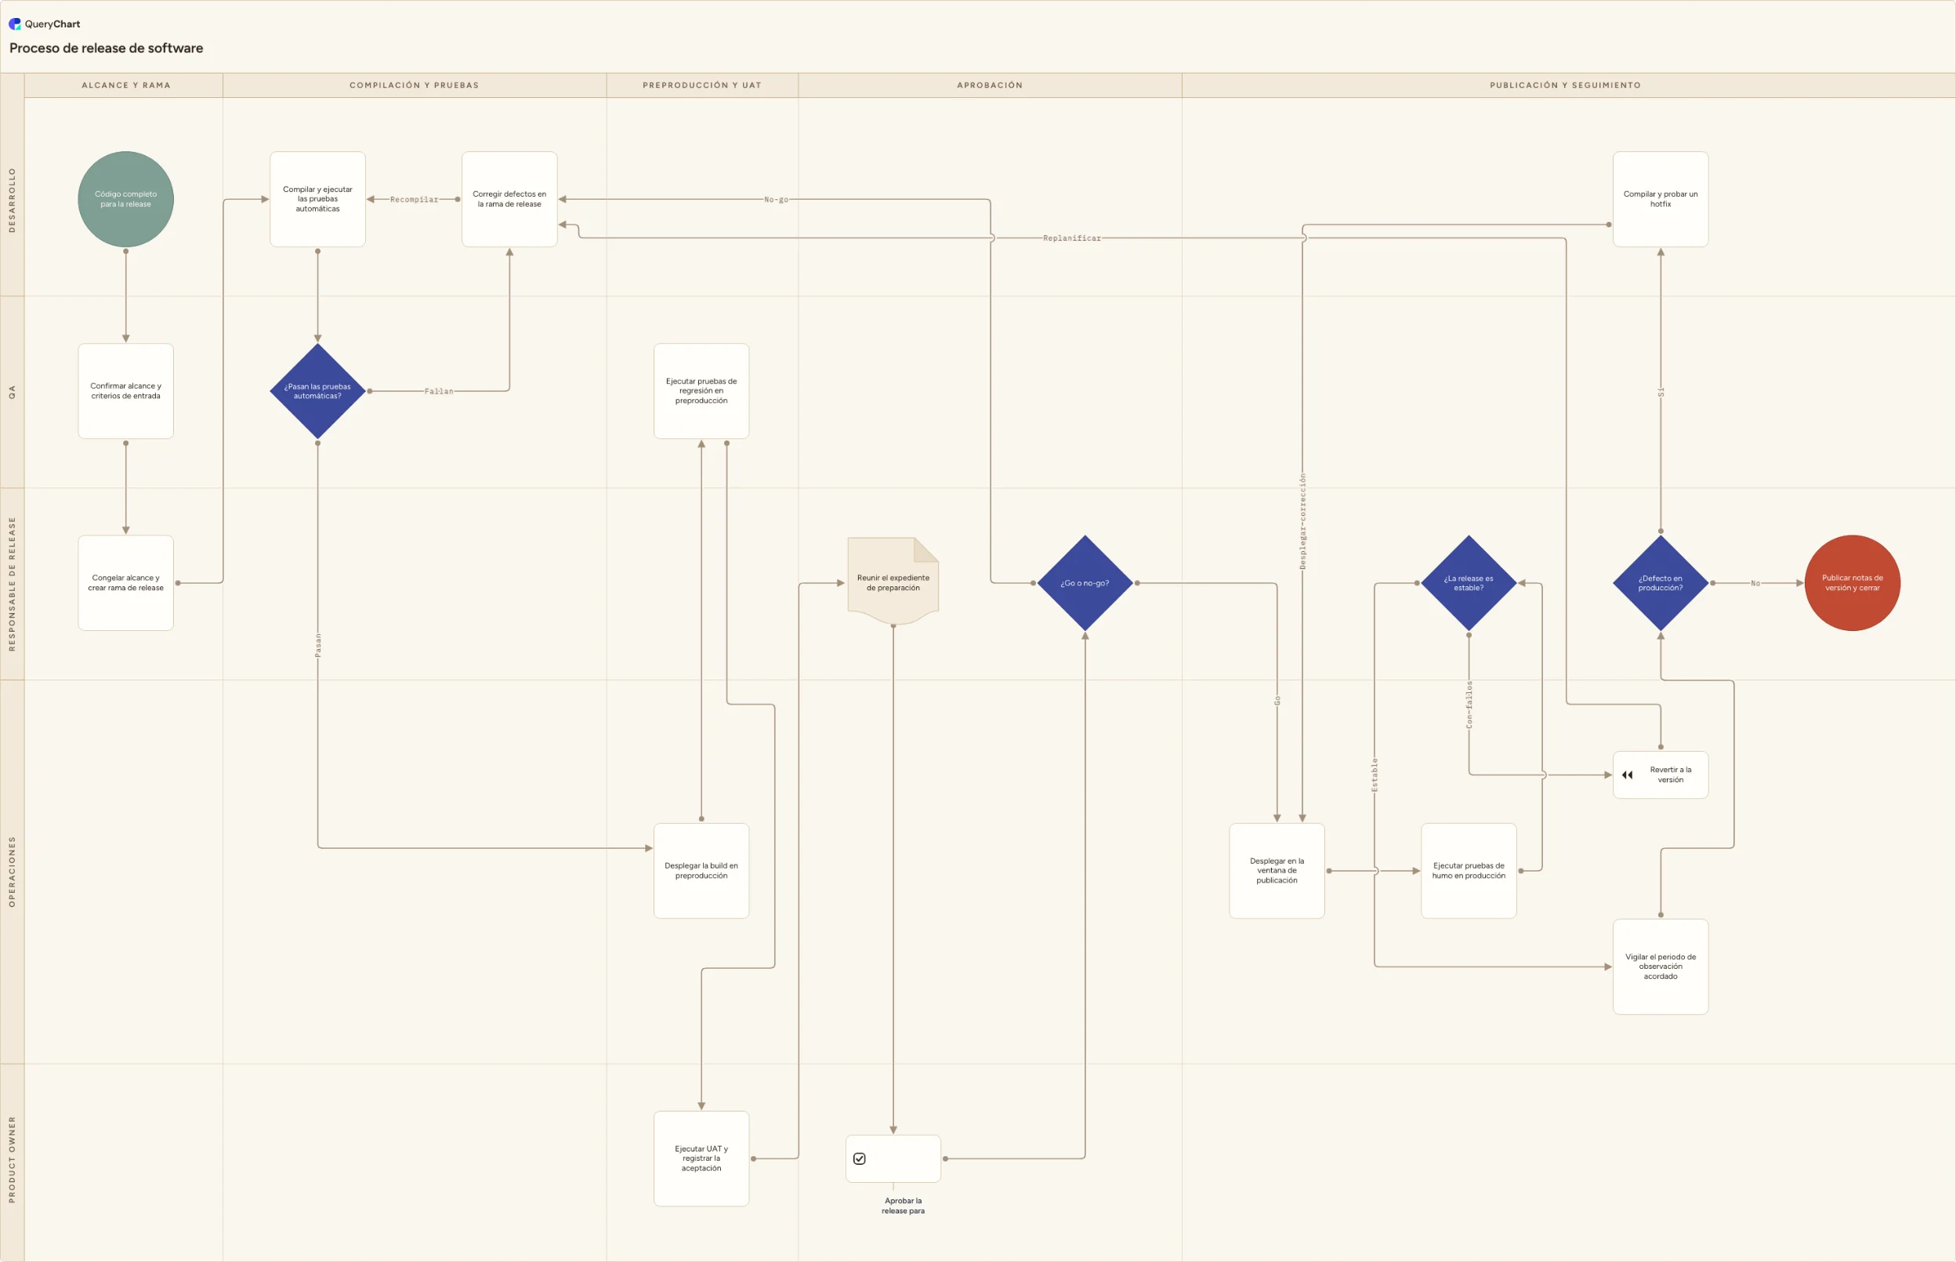
Task: Click the '¿La release es estable?' decision diamond
Action: tap(1469, 582)
